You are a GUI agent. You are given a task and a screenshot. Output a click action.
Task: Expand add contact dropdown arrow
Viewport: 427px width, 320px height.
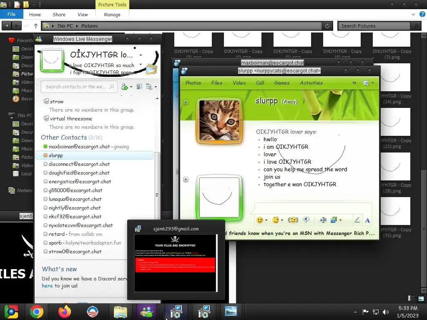click(131, 87)
